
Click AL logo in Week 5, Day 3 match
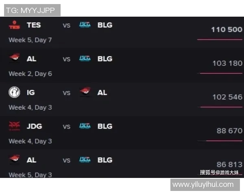14,160
